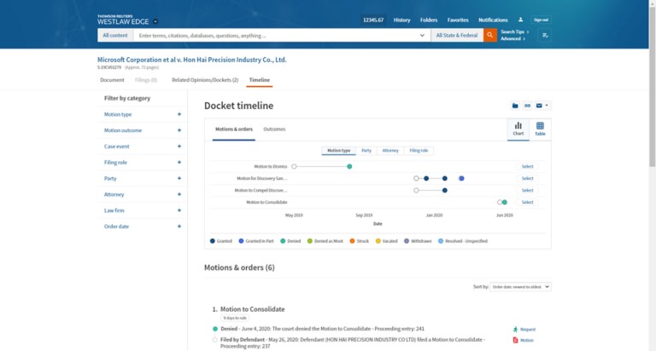Save docket timeline to folder icon
The width and height of the screenshot is (656, 351).
(515, 106)
